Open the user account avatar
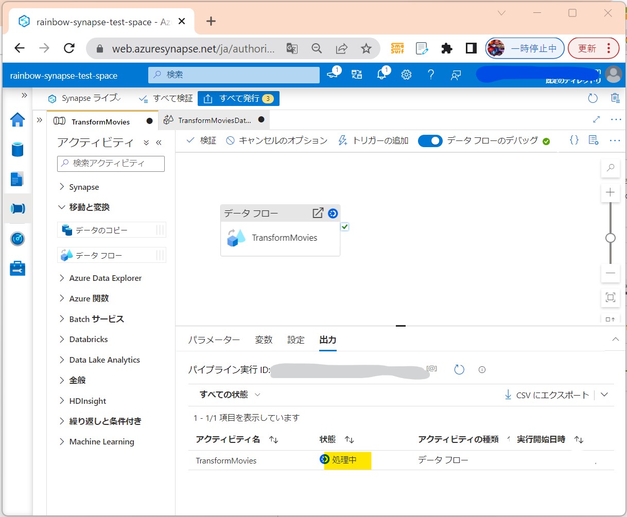Image resolution: width=627 pixels, height=517 pixels. [x=613, y=74]
